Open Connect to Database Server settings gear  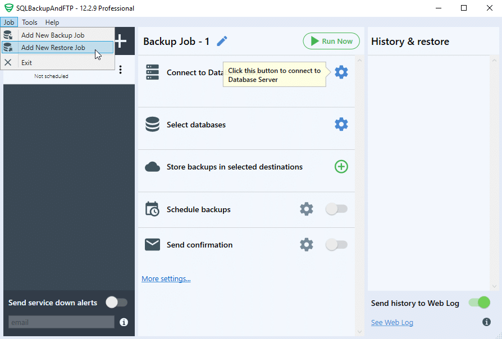click(x=341, y=72)
